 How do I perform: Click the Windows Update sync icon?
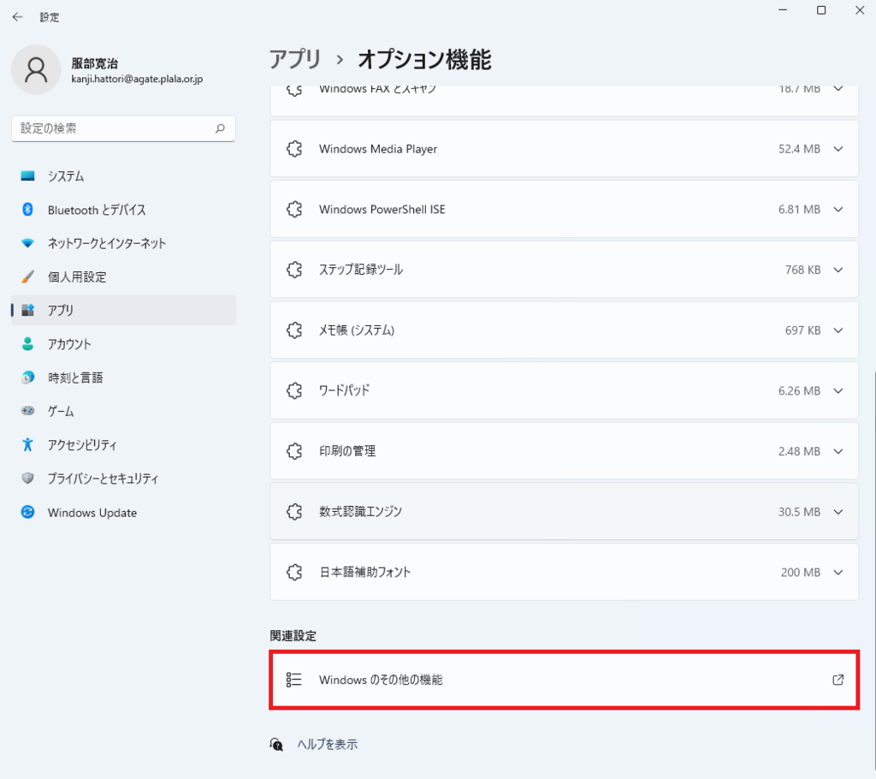[27, 512]
